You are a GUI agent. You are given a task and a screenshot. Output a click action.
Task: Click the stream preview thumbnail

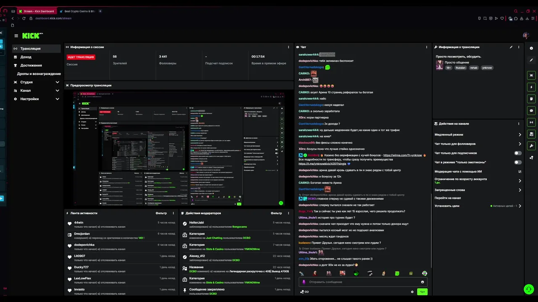[179, 149]
